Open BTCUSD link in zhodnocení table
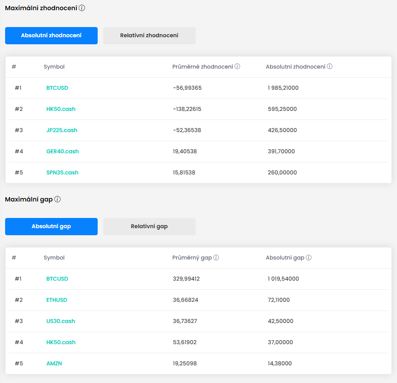 pos(57,88)
